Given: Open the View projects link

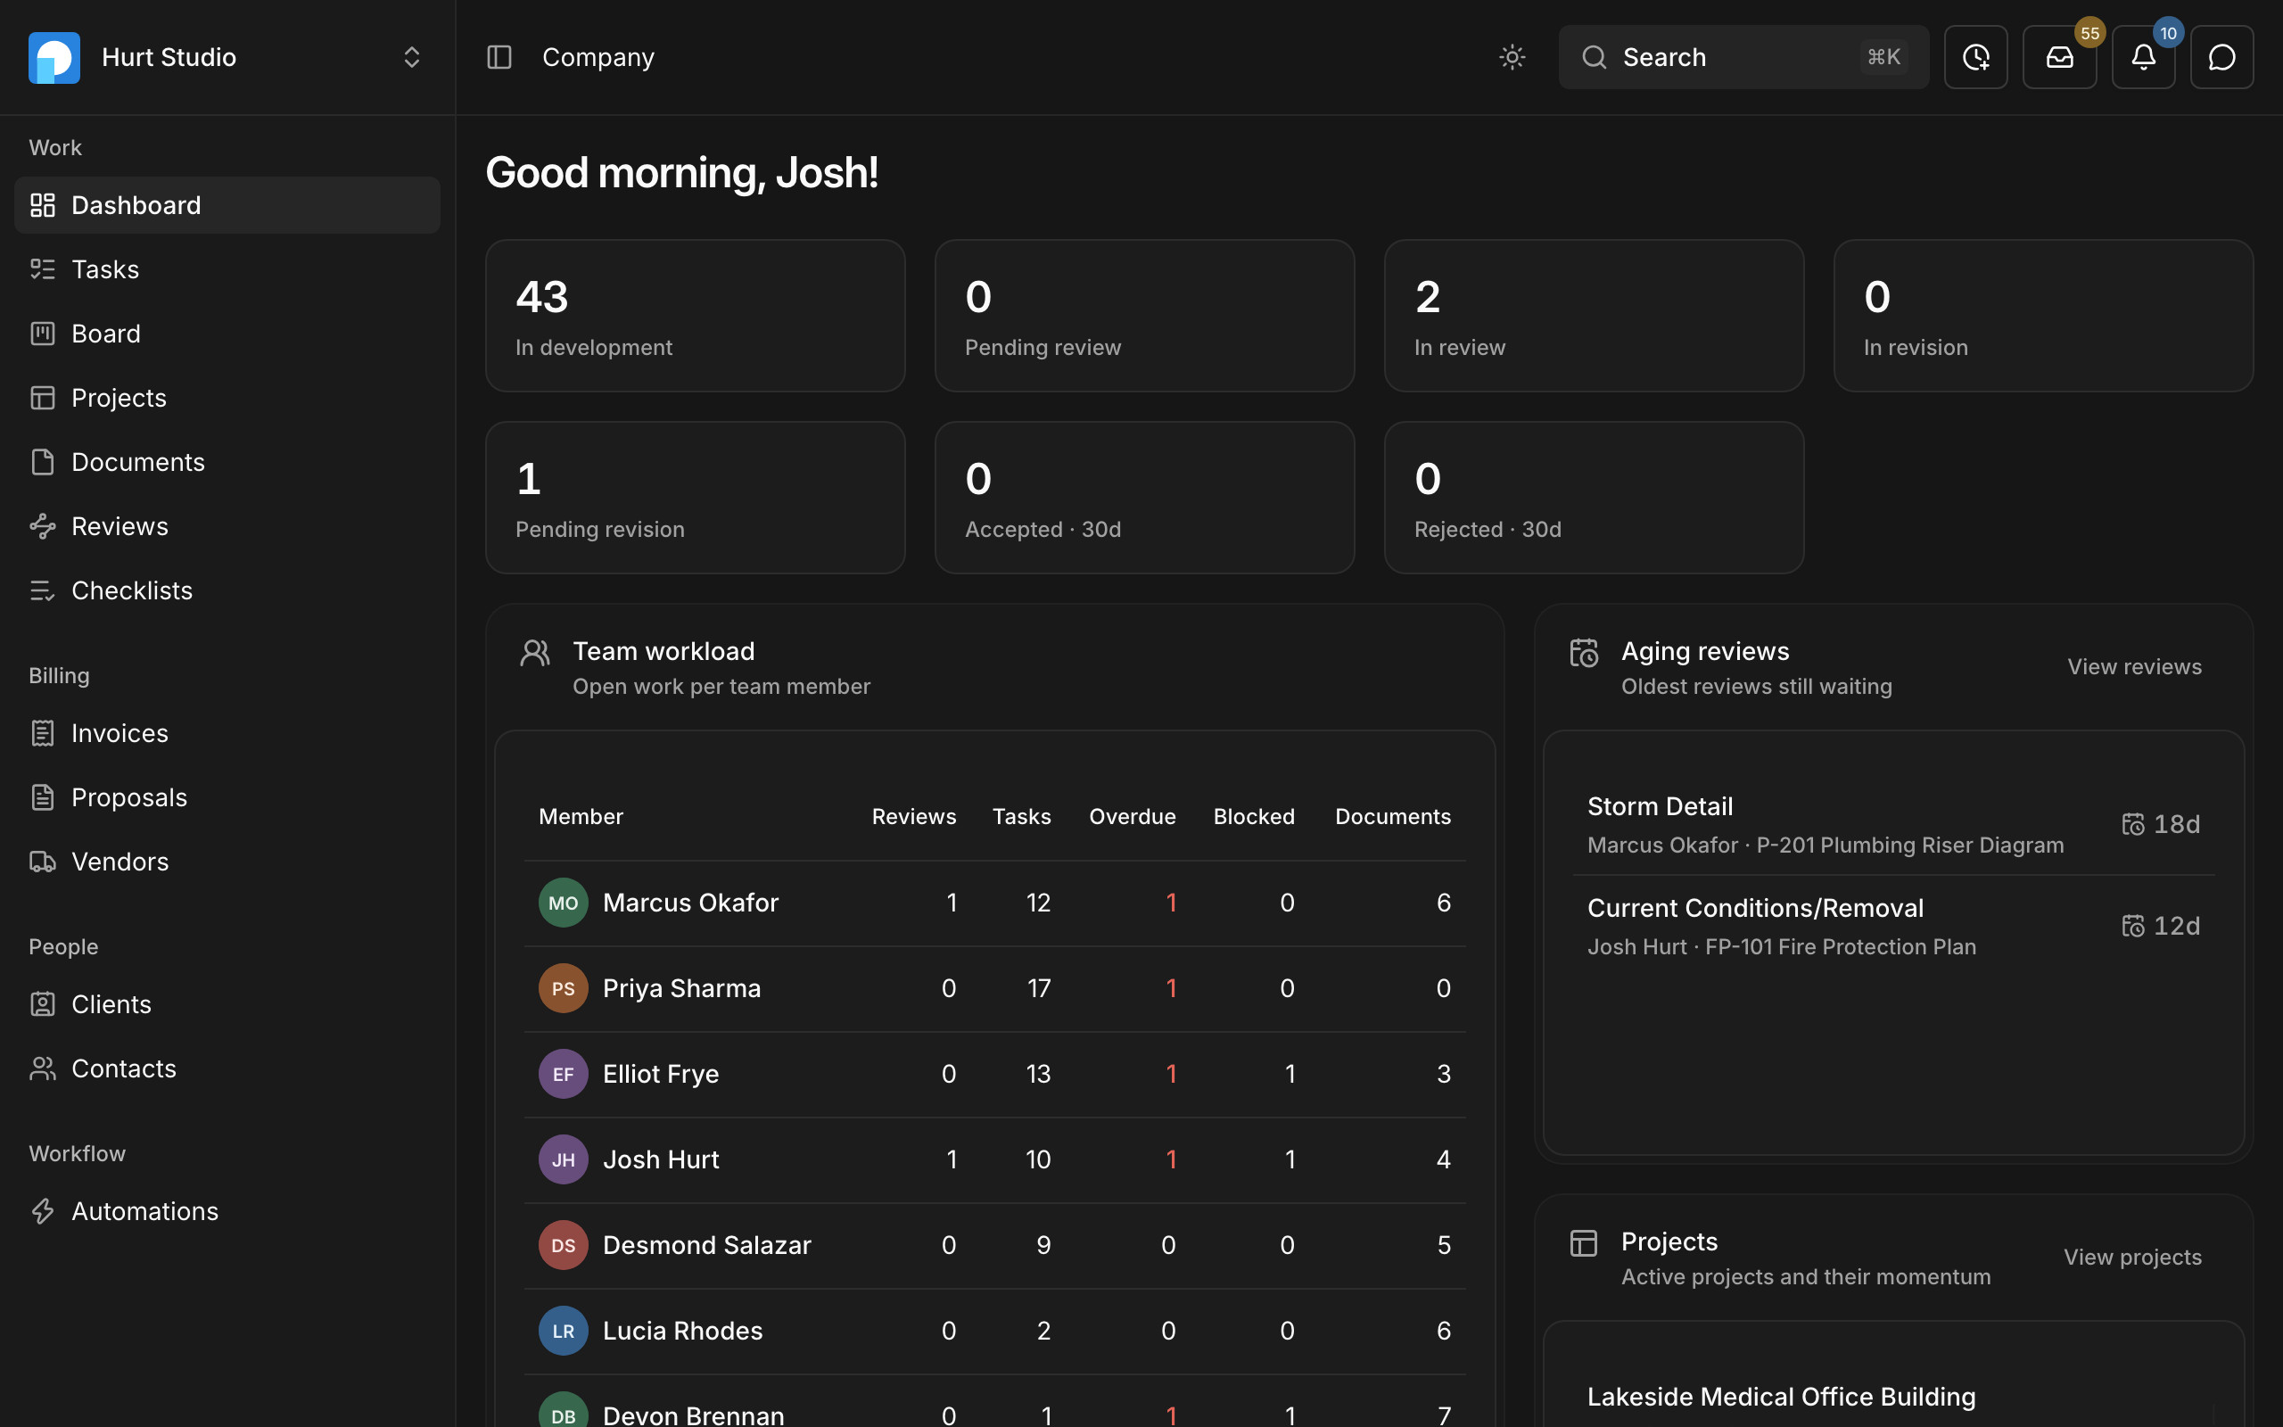Looking at the screenshot, I should (x=2132, y=1258).
